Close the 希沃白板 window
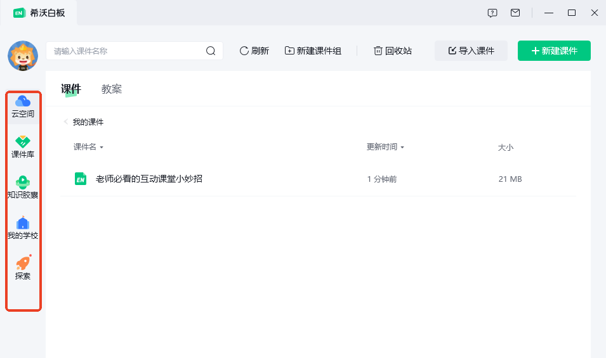 click(595, 13)
